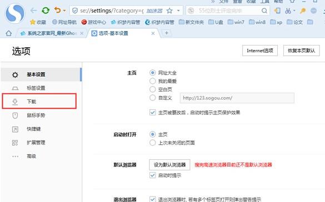Click the Sogou browser logo

[15, 13]
